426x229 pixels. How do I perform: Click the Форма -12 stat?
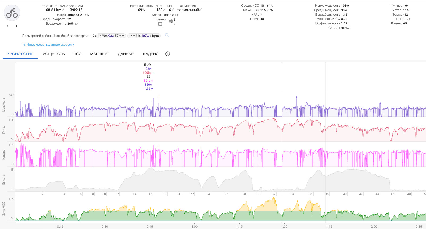[400, 15]
